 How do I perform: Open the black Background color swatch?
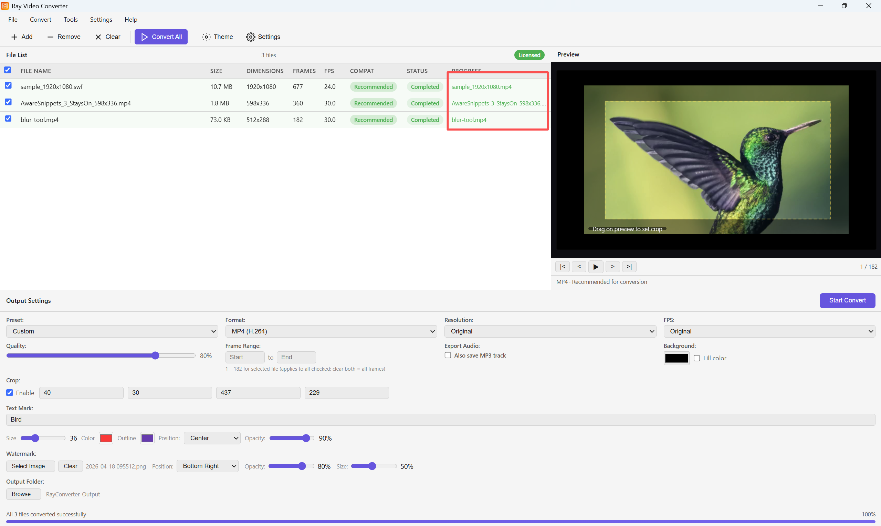(676, 358)
